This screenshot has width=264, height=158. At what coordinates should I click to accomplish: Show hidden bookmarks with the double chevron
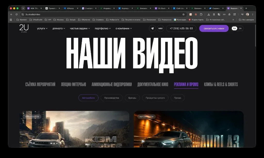point(233,20)
